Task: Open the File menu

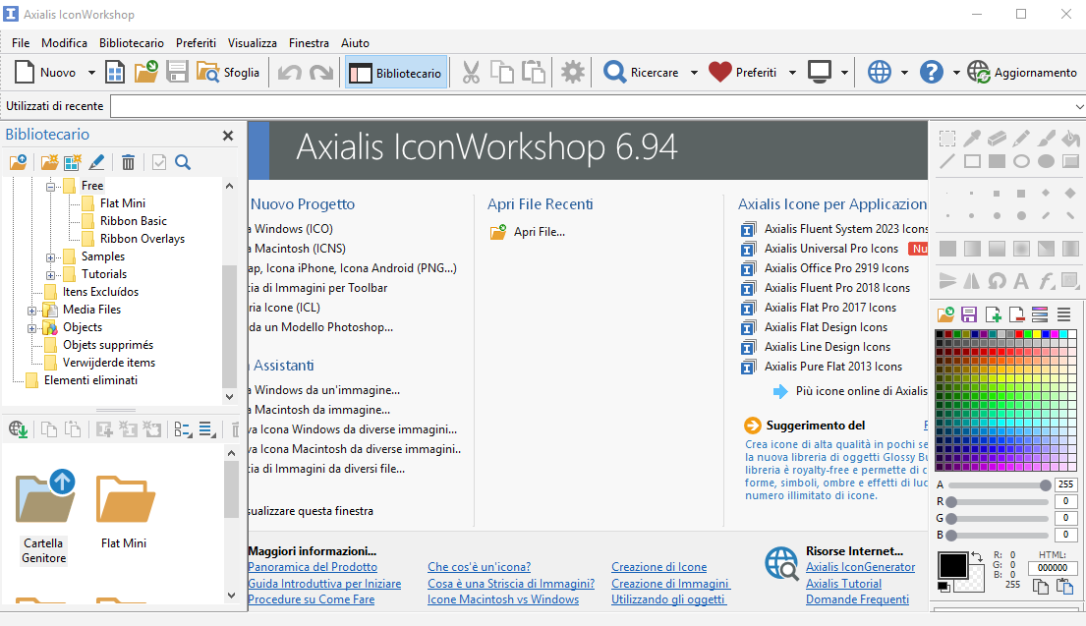Action: (x=21, y=43)
